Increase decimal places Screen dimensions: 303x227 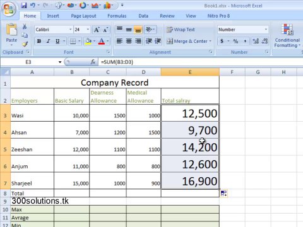[x=256, y=41]
